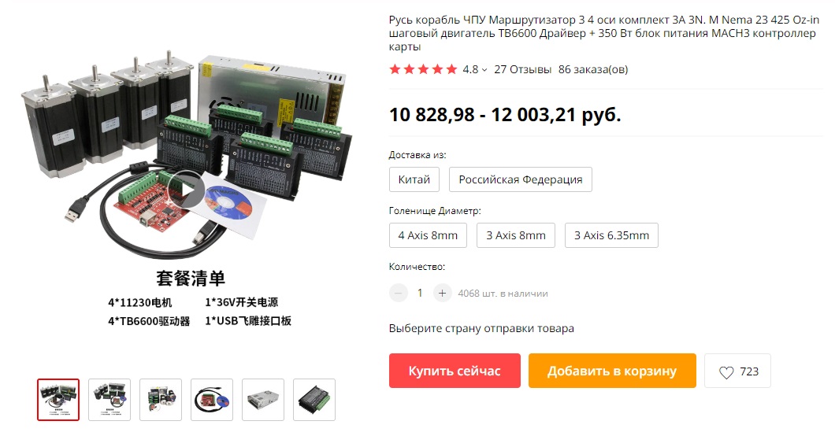This screenshot has width=835, height=447.
Task: Play the product video preview
Action: click(186, 190)
